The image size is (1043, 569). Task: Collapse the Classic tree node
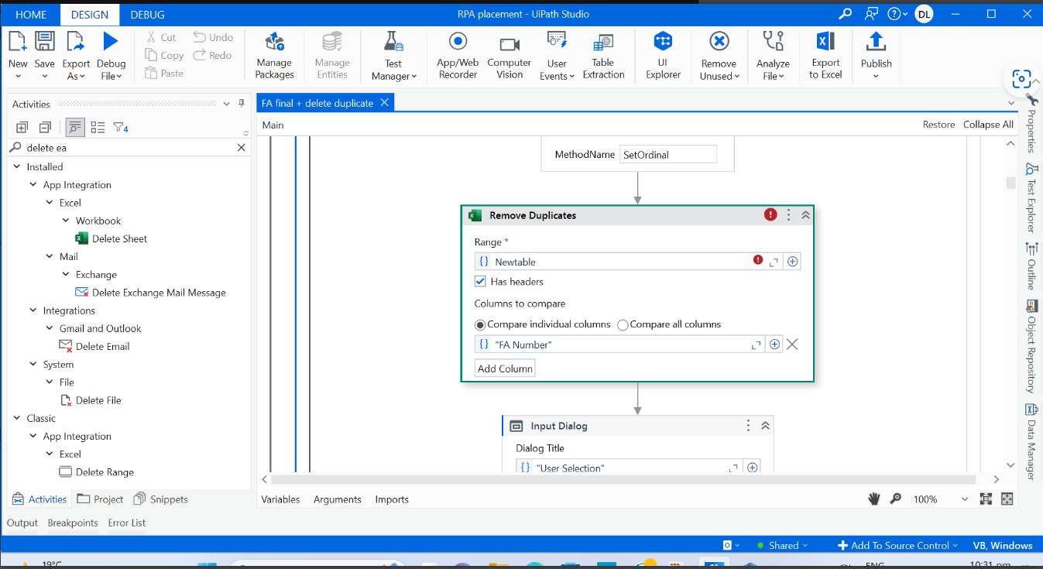click(x=17, y=418)
